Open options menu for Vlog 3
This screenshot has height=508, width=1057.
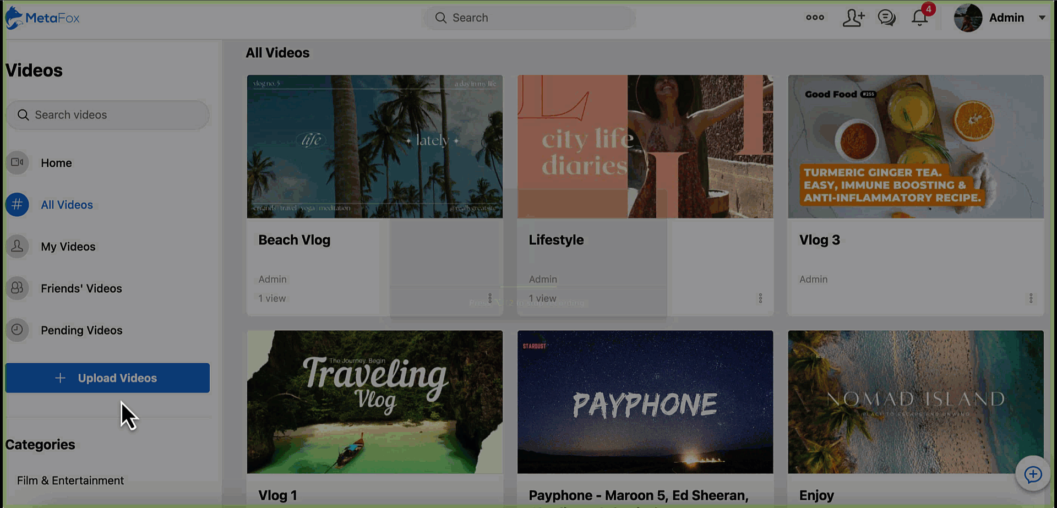coord(1031,298)
